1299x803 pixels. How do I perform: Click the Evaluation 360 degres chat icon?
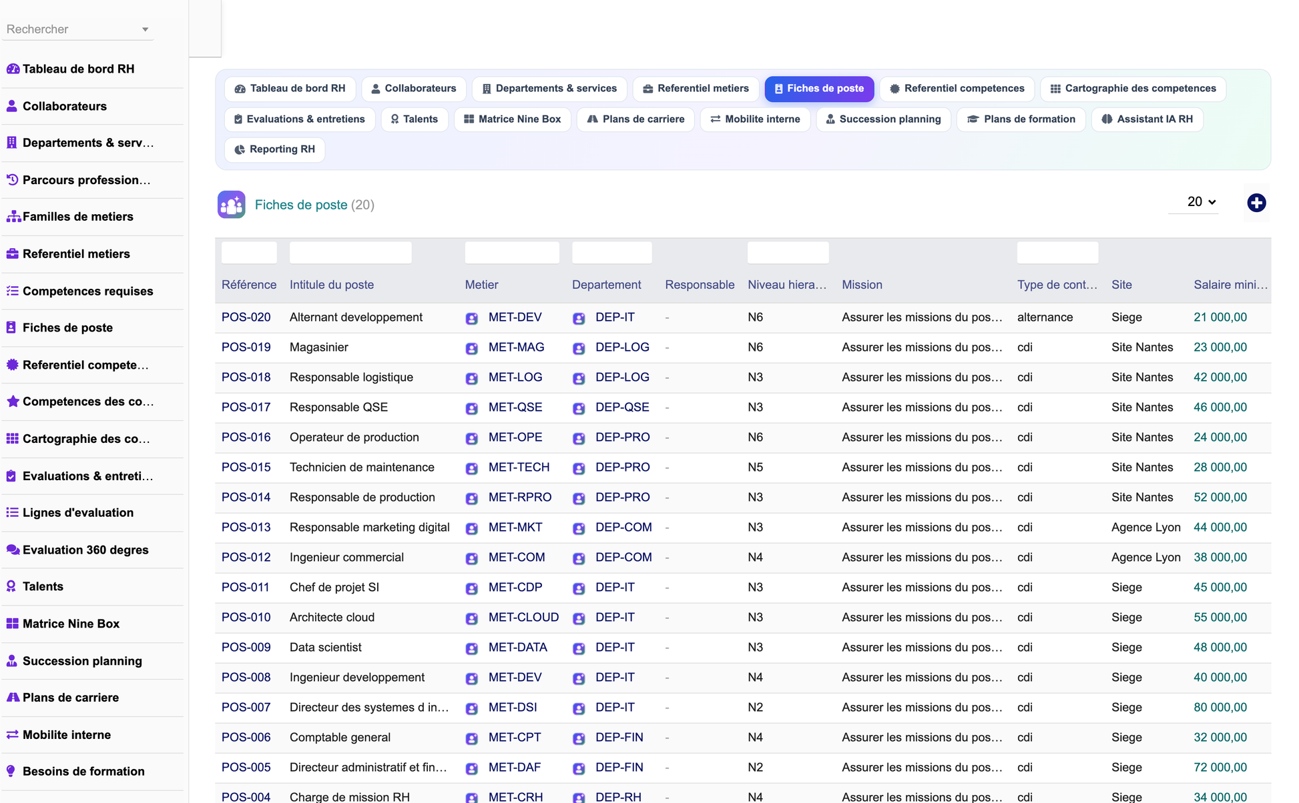pyautogui.click(x=13, y=550)
